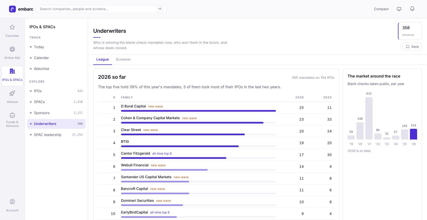Select the League tab

pyautogui.click(x=103, y=59)
